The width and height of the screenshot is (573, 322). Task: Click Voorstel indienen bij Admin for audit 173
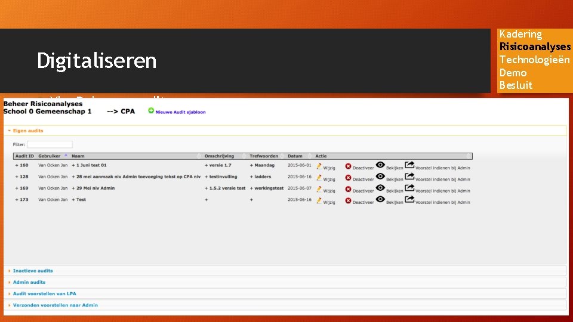point(442,202)
